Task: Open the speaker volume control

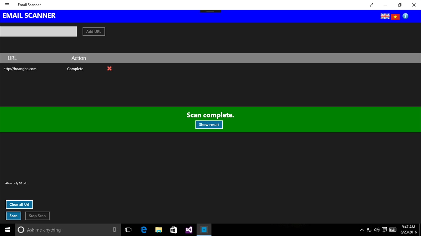Action: 377,230
